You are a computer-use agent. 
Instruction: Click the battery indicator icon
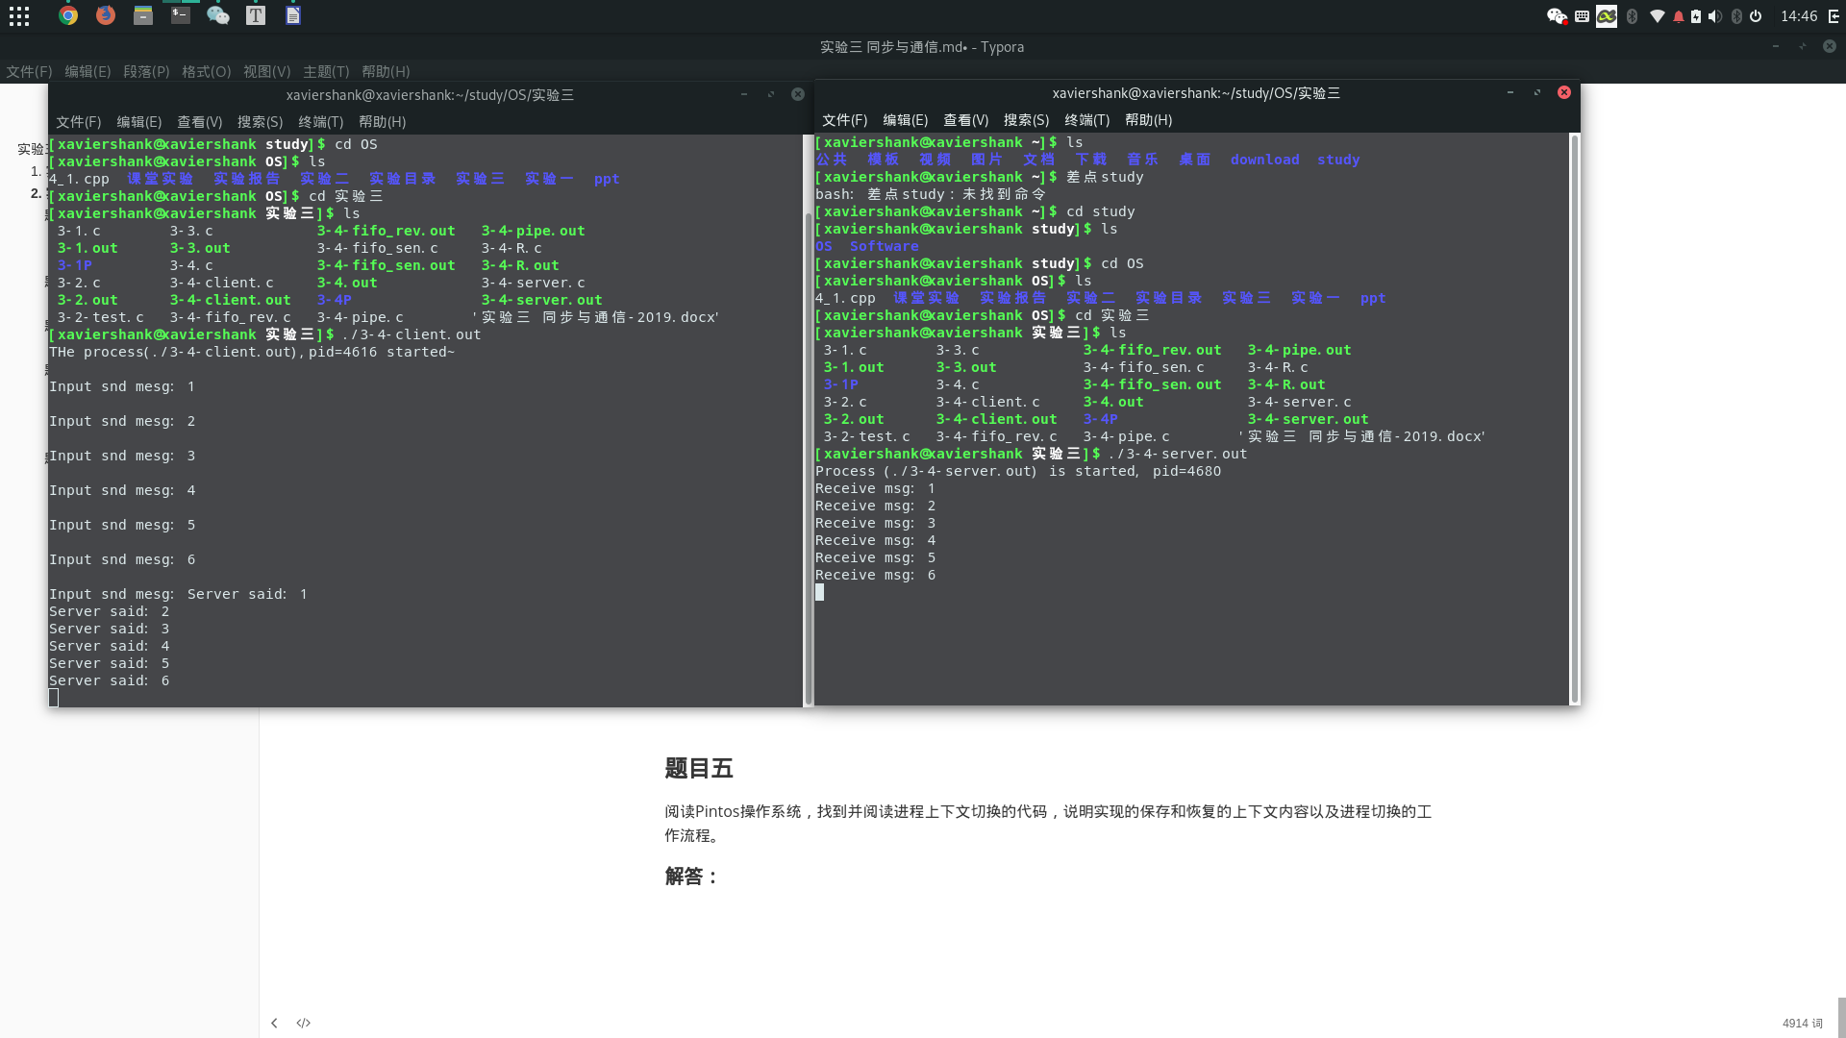[x=1696, y=15]
